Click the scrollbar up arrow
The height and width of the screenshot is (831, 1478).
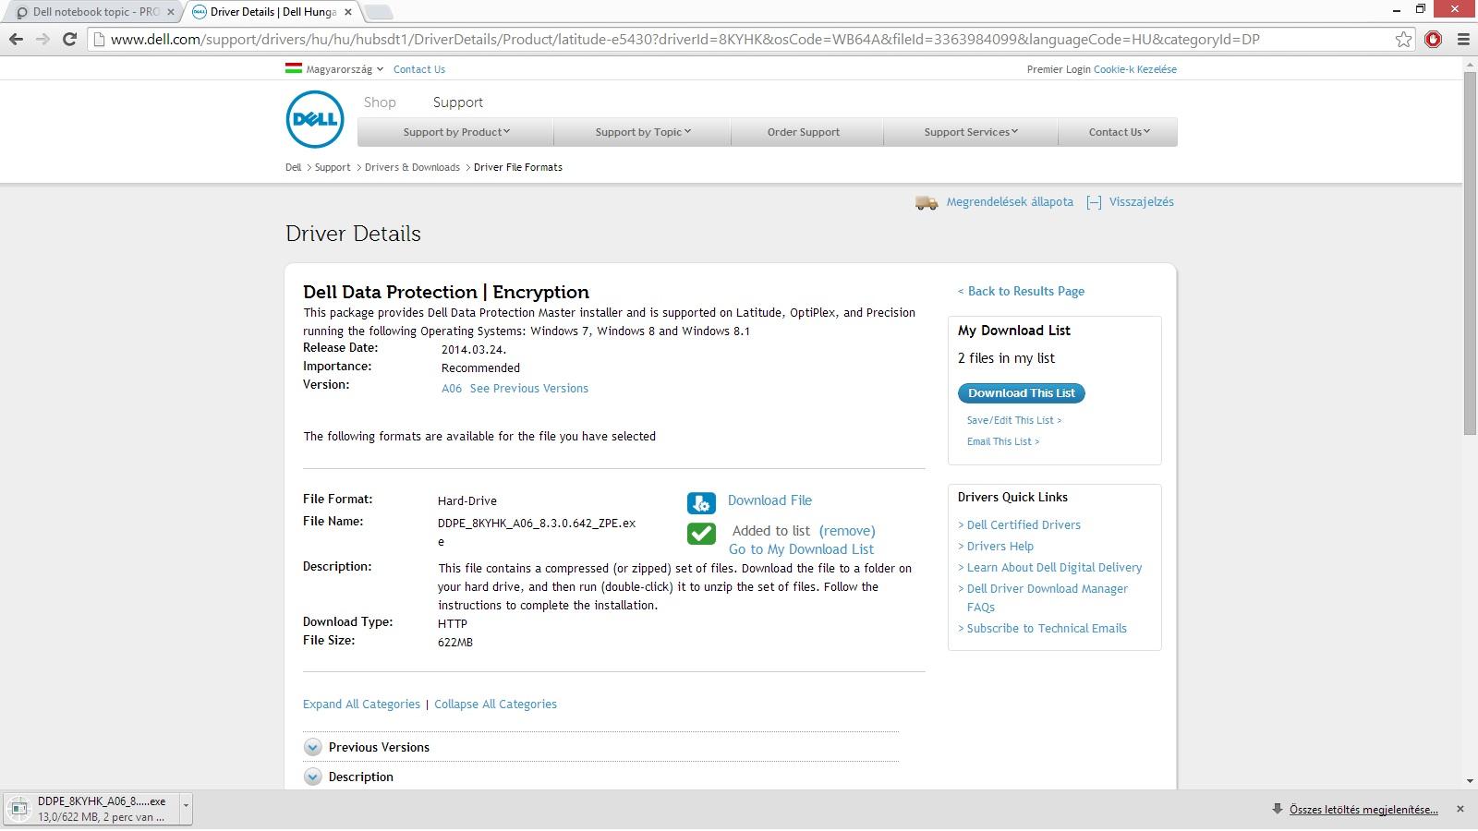[1469, 63]
